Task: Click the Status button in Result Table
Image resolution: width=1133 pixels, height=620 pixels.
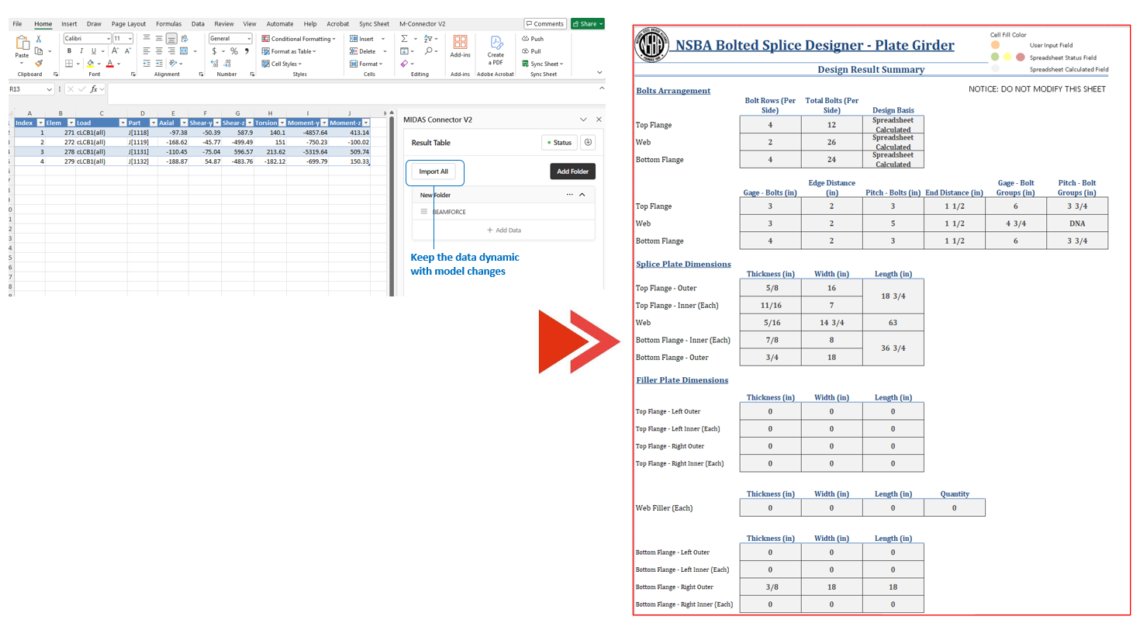Action: [x=559, y=142]
